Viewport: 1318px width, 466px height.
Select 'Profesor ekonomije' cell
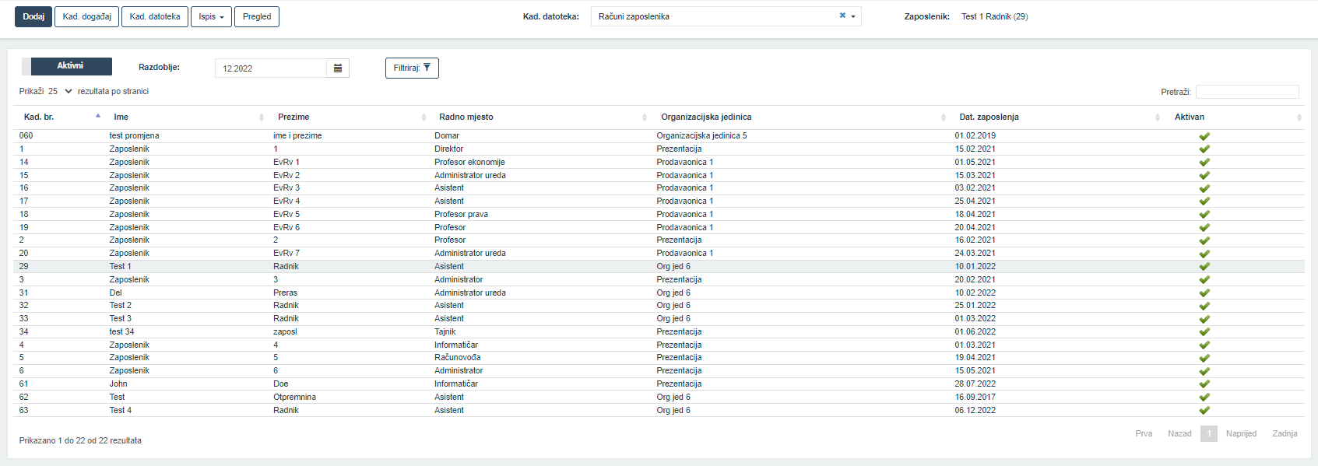click(469, 162)
